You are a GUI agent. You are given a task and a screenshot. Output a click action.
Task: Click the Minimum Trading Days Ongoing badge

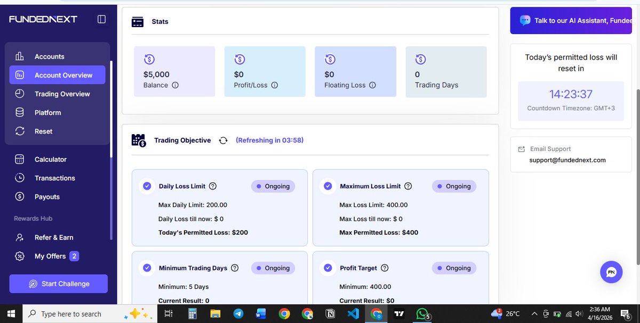click(x=273, y=268)
